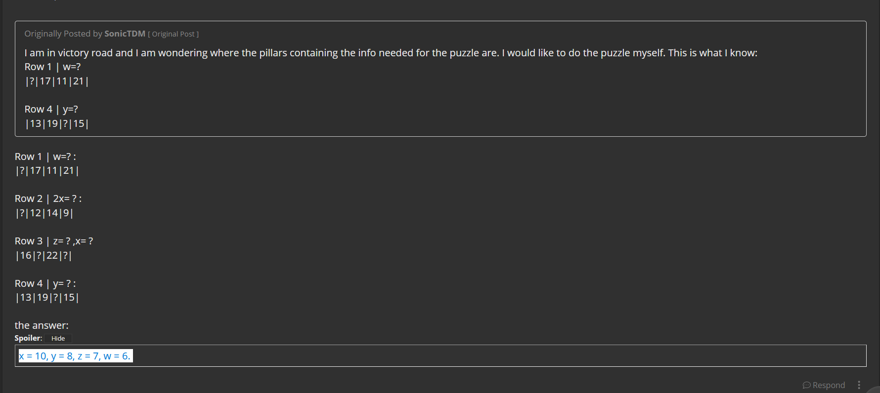
Task: Open the three-dot post options menu
Action: coord(859,385)
